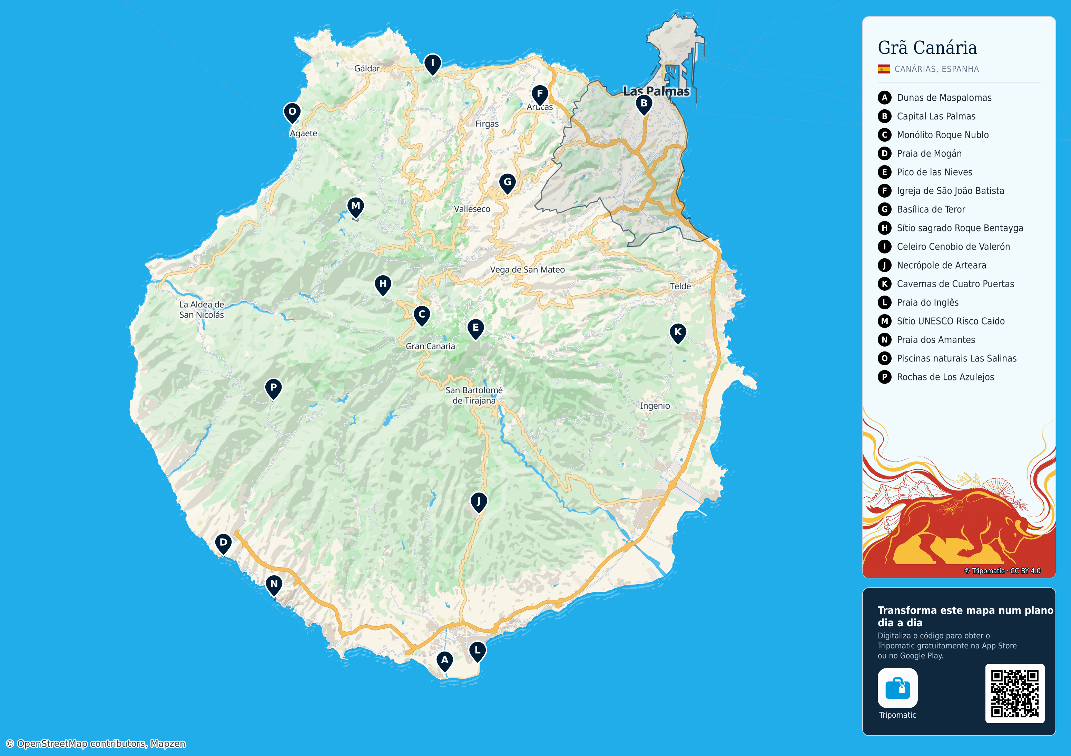
Task: Click the Tripomatic label under app icon
Action: tap(897, 715)
